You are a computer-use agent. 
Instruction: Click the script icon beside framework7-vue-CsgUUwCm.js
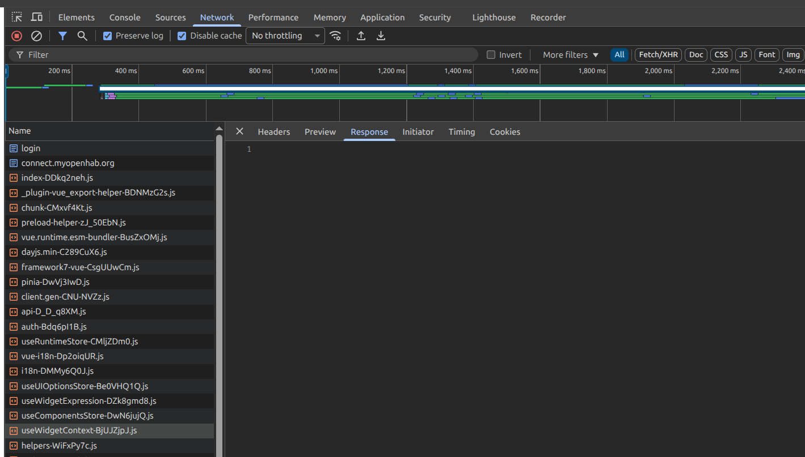pyautogui.click(x=14, y=267)
